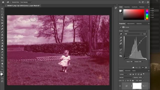
Task: Select the Spot Healing Brush tool
Action: [2, 29]
